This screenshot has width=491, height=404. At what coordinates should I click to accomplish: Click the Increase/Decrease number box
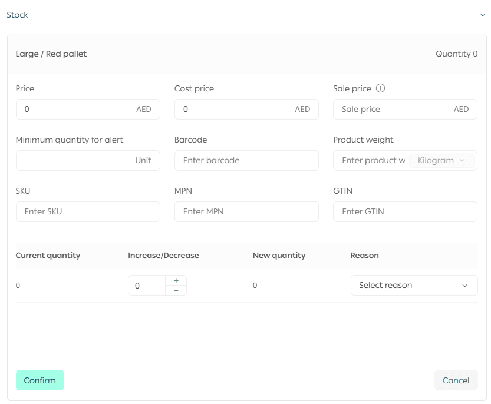tap(147, 286)
